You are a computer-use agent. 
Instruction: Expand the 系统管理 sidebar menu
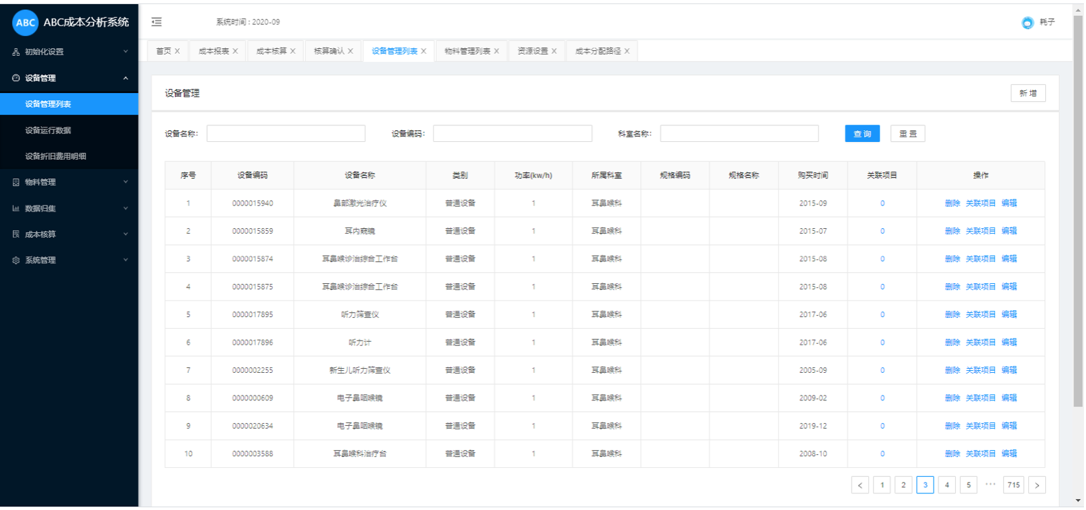pos(69,261)
